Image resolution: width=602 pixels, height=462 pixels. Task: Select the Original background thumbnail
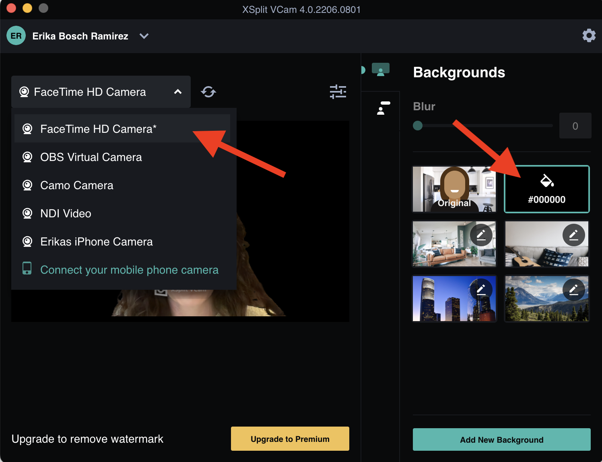pos(454,189)
